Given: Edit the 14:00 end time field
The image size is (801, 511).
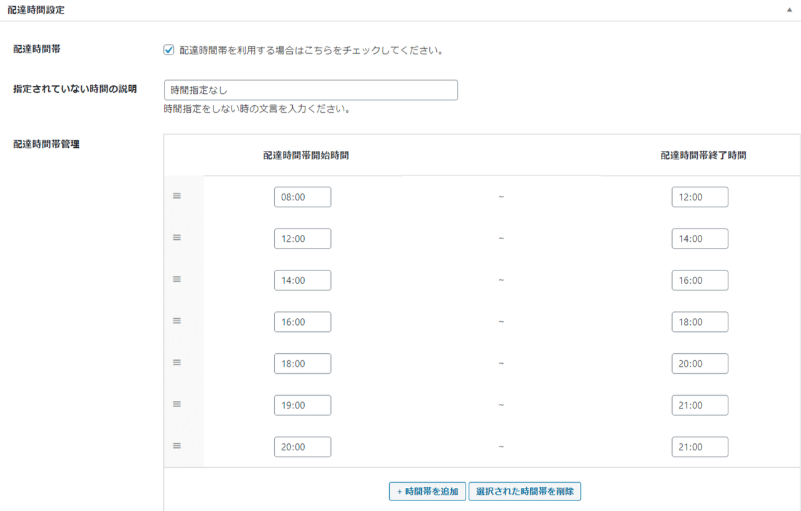Looking at the screenshot, I should (700, 239).
